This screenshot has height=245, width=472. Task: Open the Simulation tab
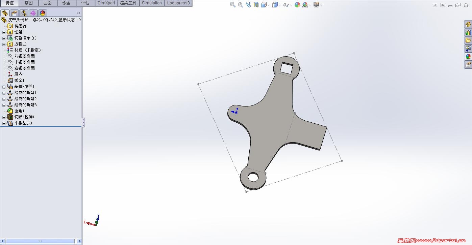[x=152, y=3]
